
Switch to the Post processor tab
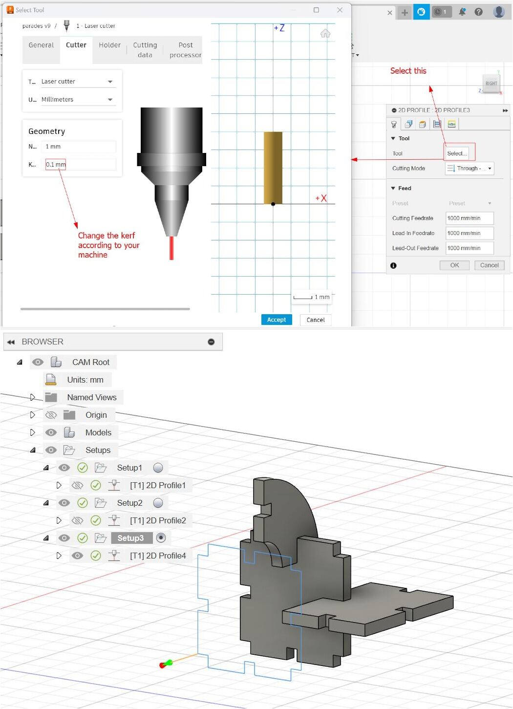pyautogui.click(x=185, y=50)
